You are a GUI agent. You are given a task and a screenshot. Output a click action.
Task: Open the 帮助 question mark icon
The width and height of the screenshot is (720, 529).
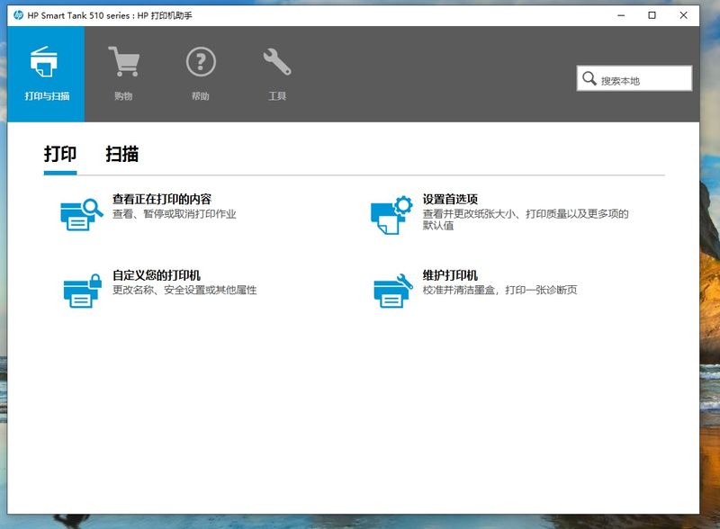coord(201,61)
